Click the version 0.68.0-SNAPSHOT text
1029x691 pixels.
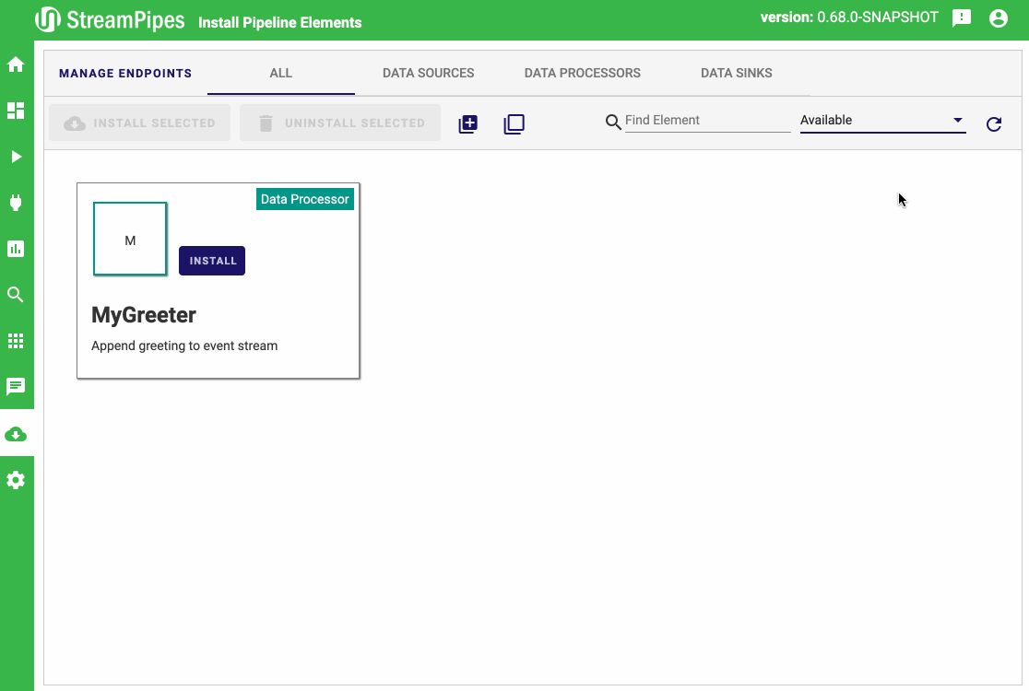849,18
